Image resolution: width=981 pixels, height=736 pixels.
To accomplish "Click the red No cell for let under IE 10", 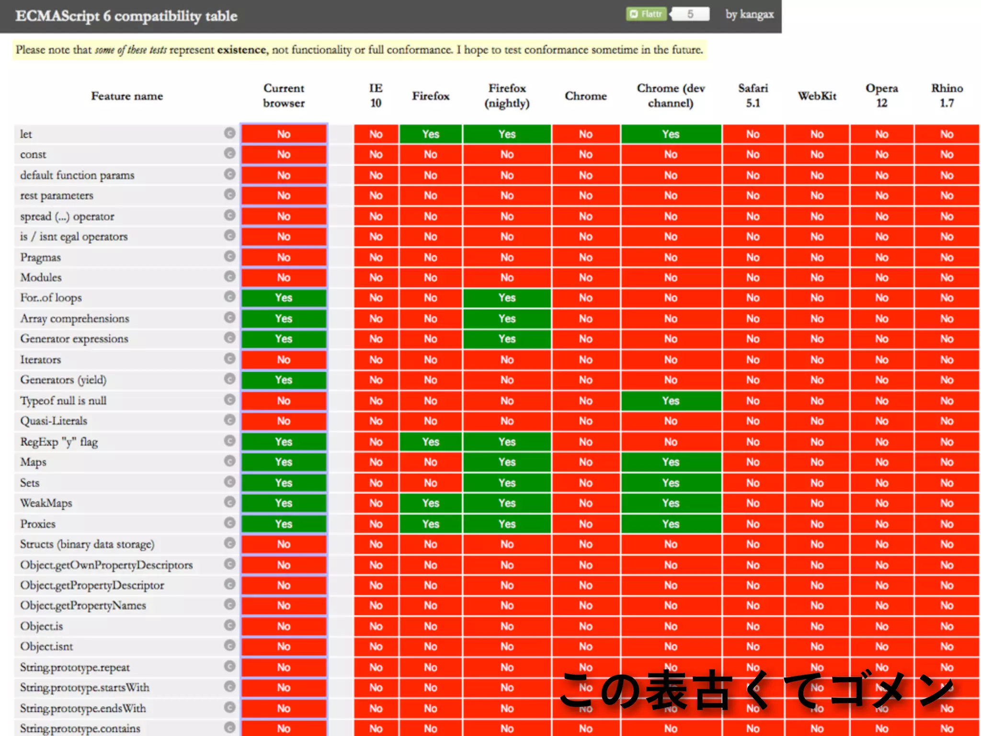I will tap(376, 134).
